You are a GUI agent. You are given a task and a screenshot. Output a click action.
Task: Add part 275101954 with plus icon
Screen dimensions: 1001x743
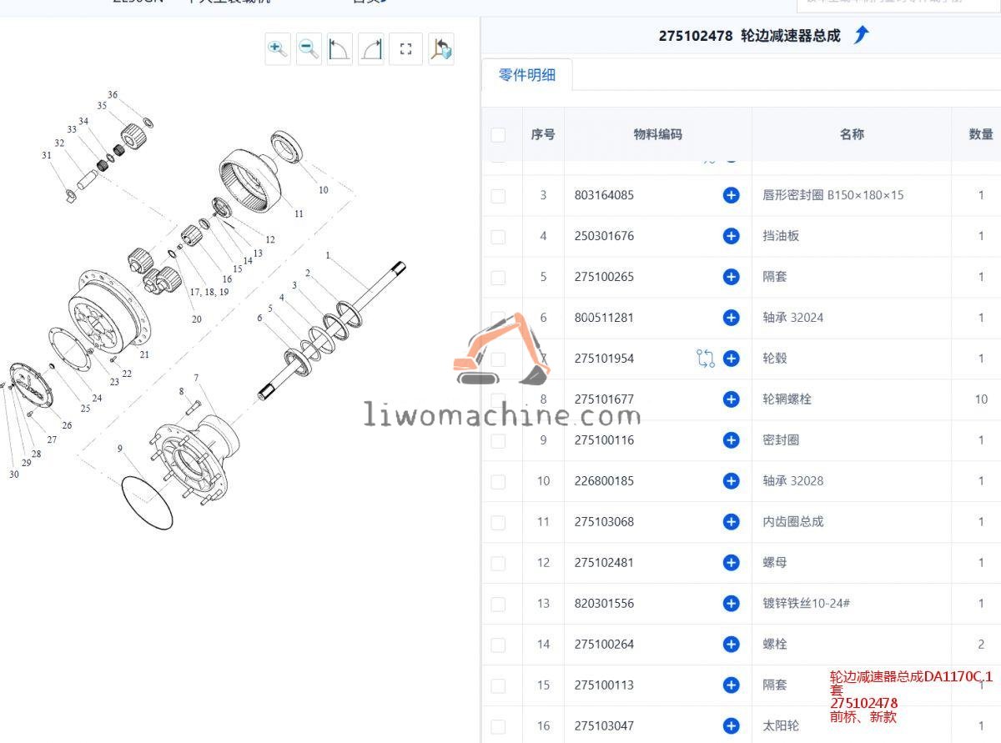(732, 359)
